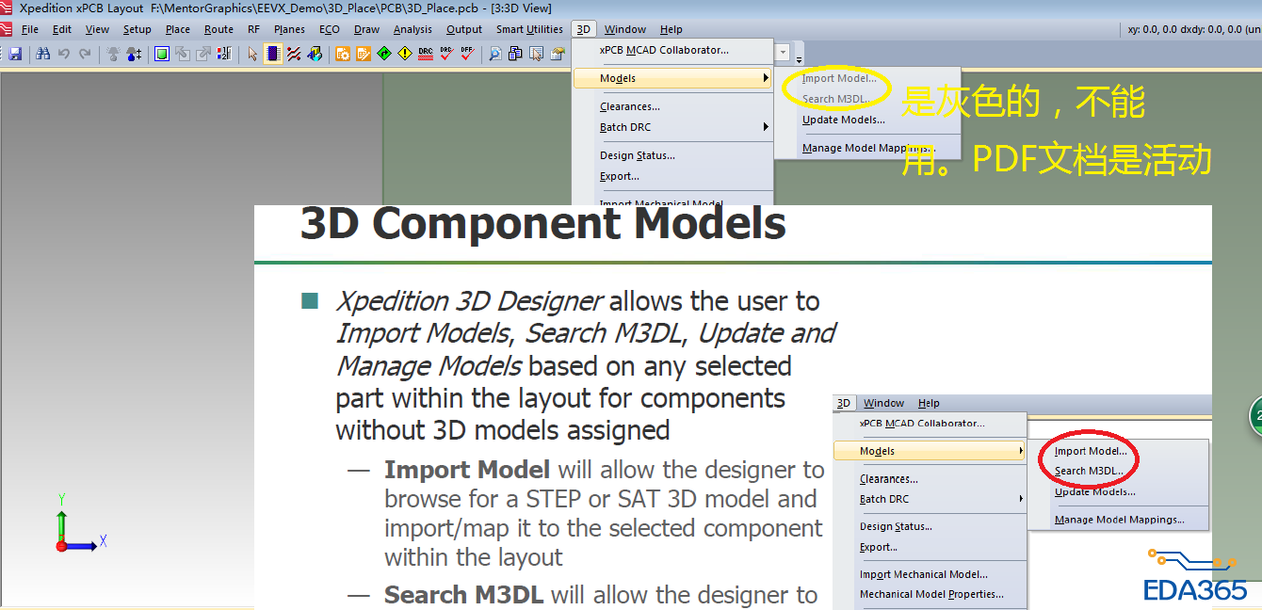
Task: Click the EDA365 logo on the slide
Action: tap(1195, 575)
